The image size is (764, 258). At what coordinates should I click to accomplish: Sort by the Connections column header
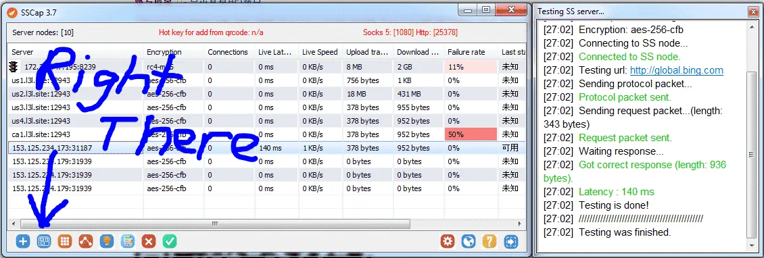[229, 52]
